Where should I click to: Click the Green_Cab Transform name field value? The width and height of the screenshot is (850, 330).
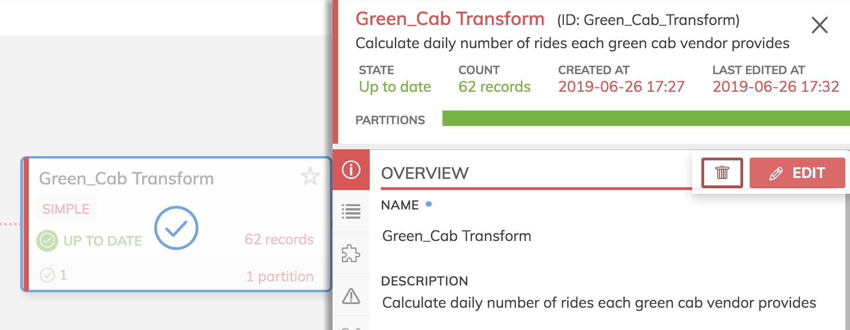(457, 236)
